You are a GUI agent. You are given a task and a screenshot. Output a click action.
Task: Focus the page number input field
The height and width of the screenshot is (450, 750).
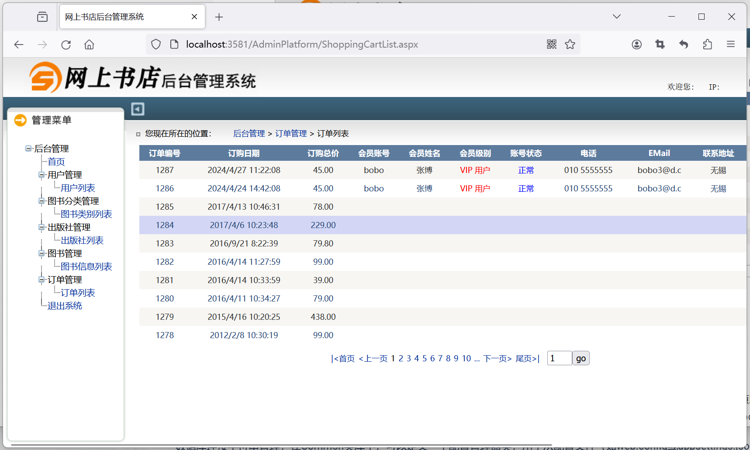pos(559,358)
